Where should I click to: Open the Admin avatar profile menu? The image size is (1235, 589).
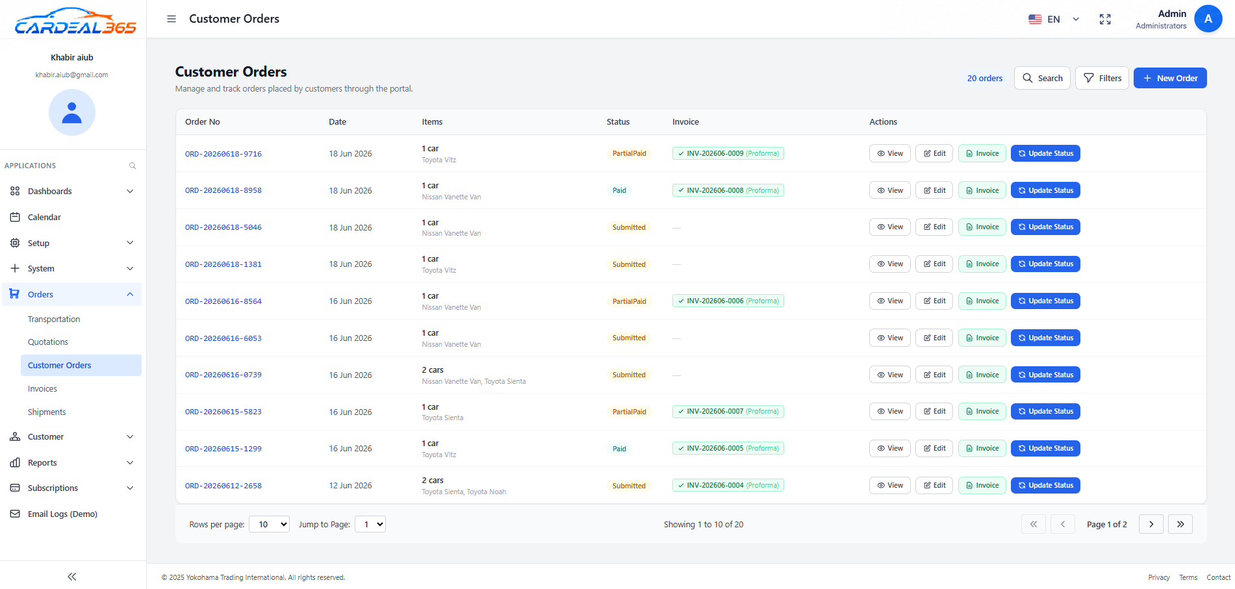1208,19
